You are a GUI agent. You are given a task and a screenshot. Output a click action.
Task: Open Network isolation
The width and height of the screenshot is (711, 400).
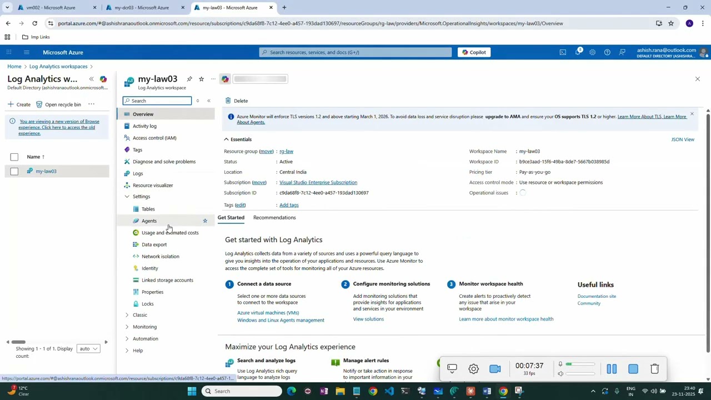(x=161, y=257)
